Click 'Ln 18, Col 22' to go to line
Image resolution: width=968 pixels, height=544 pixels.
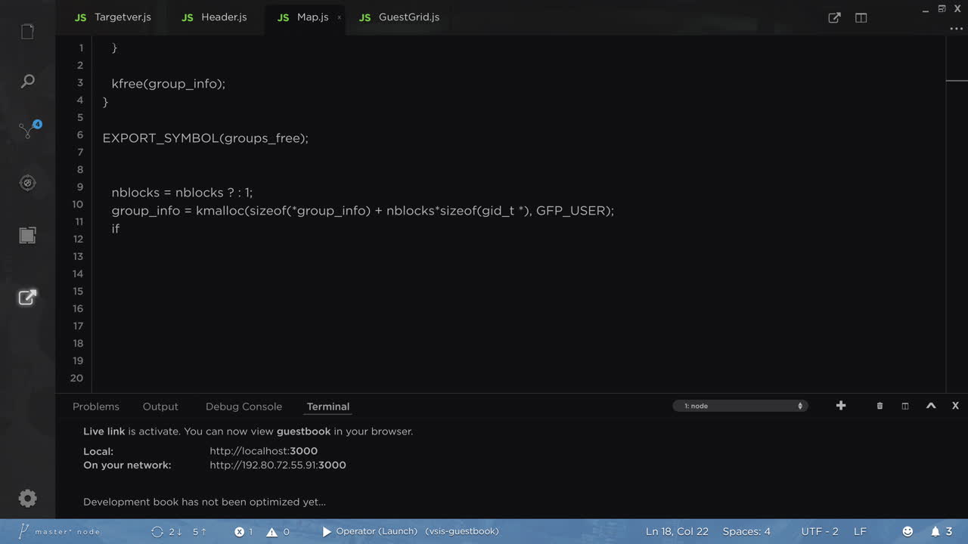[x=678, y=531]
